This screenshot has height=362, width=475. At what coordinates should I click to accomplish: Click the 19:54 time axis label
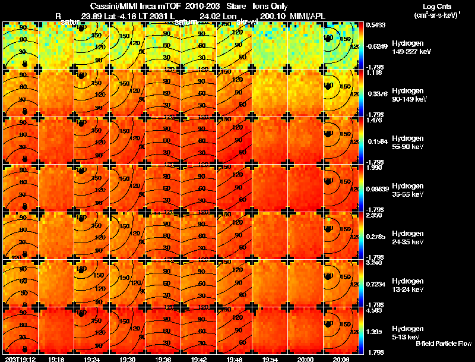(x=270, y=359)
